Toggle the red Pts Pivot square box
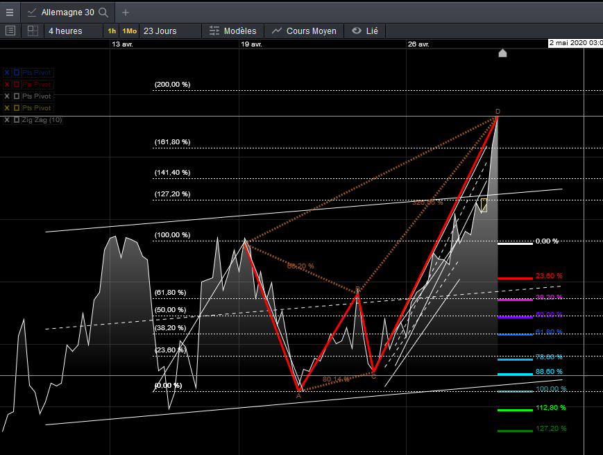 coord(17,85)
